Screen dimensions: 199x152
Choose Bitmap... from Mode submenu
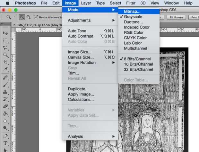pos(139,12)
